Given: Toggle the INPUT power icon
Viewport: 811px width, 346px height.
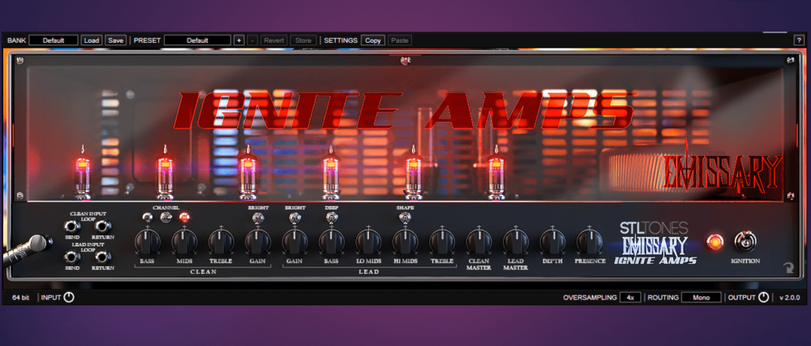Looking at the screenshot, I should click(69, 298).
